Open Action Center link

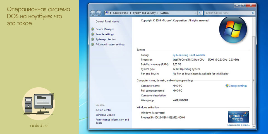point(103,110)
